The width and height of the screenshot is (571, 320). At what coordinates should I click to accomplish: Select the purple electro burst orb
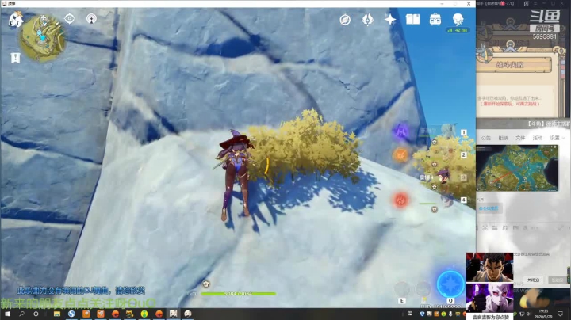(x=401, y=131)
